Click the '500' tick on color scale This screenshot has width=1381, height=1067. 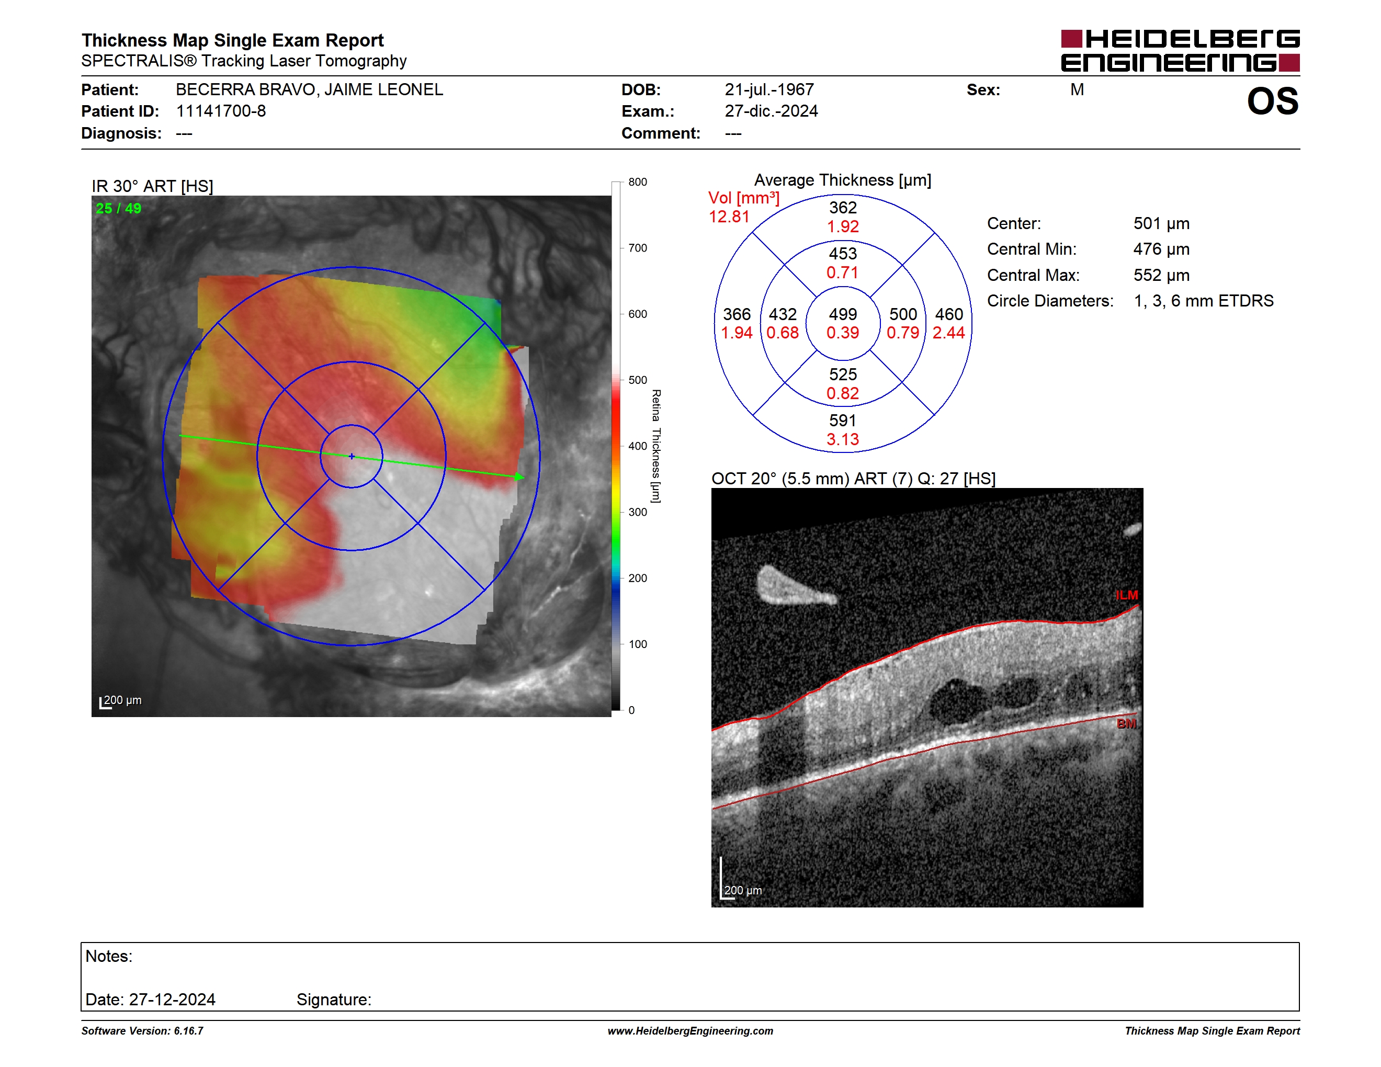(x=637, y=380)
